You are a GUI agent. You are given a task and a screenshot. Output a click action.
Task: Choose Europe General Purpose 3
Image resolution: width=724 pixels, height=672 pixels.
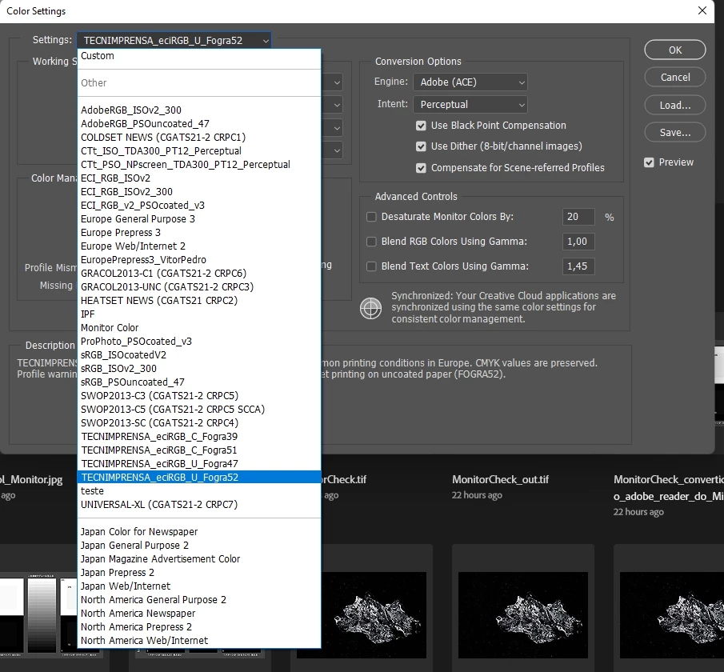(x=199, y=219)
